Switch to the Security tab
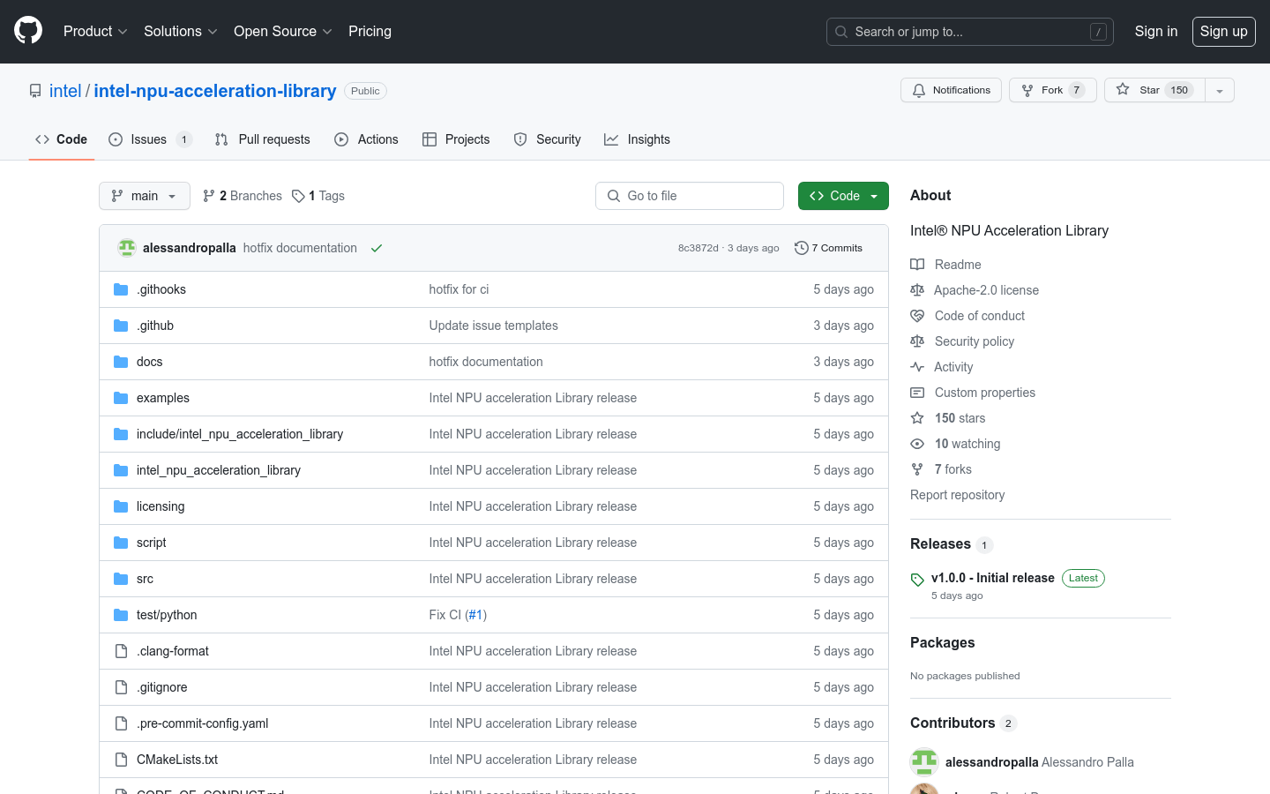Screen dimensions: 1270x794 (547, 139)
